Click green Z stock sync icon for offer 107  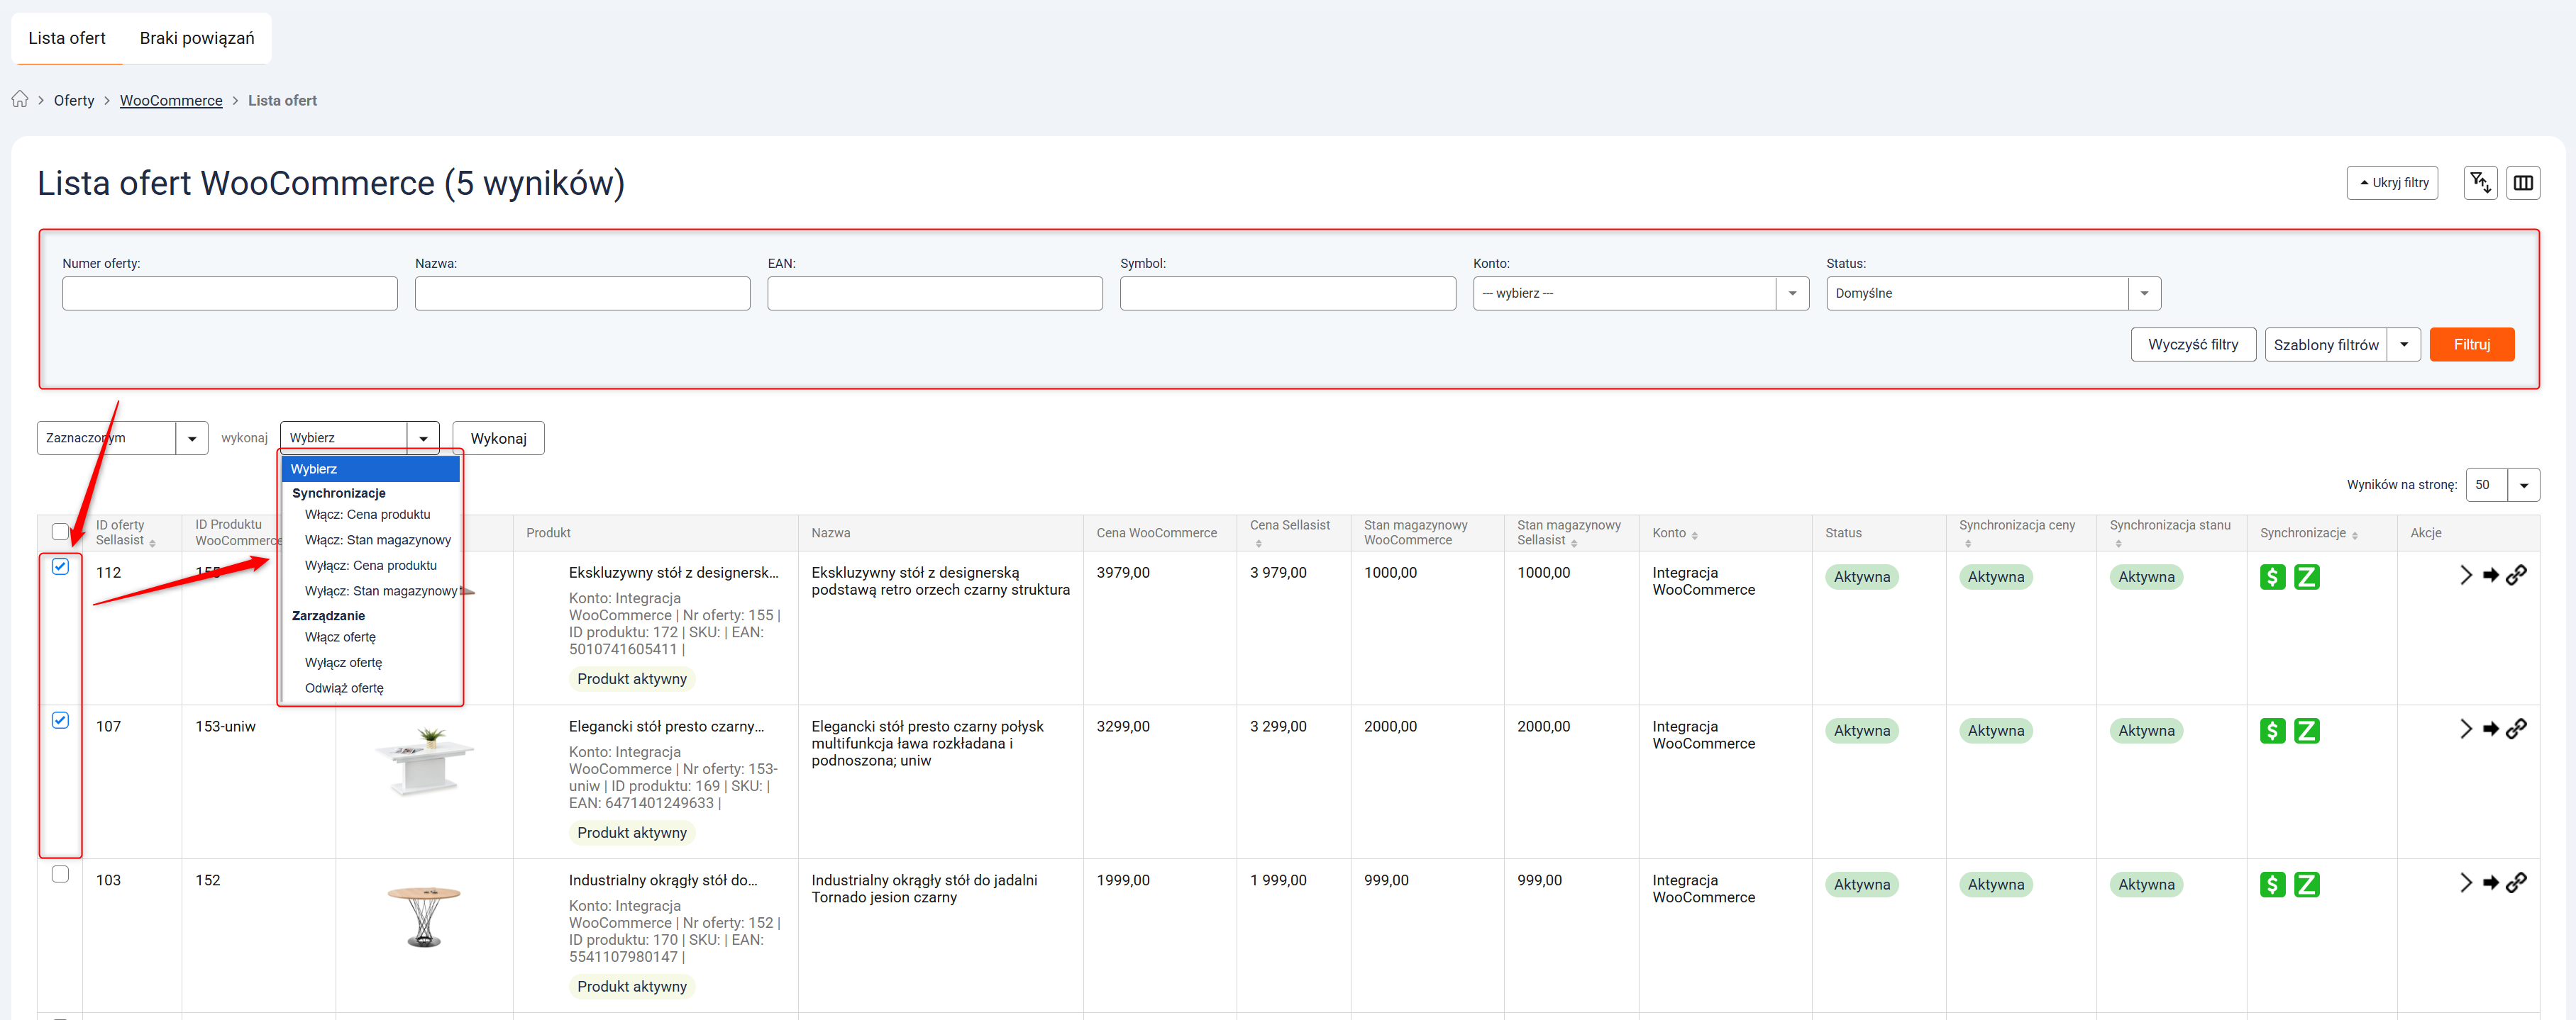coord(2305,730)
